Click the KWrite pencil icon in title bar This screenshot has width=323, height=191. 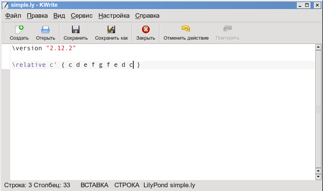pyautogui.click(x=5, y=5)
